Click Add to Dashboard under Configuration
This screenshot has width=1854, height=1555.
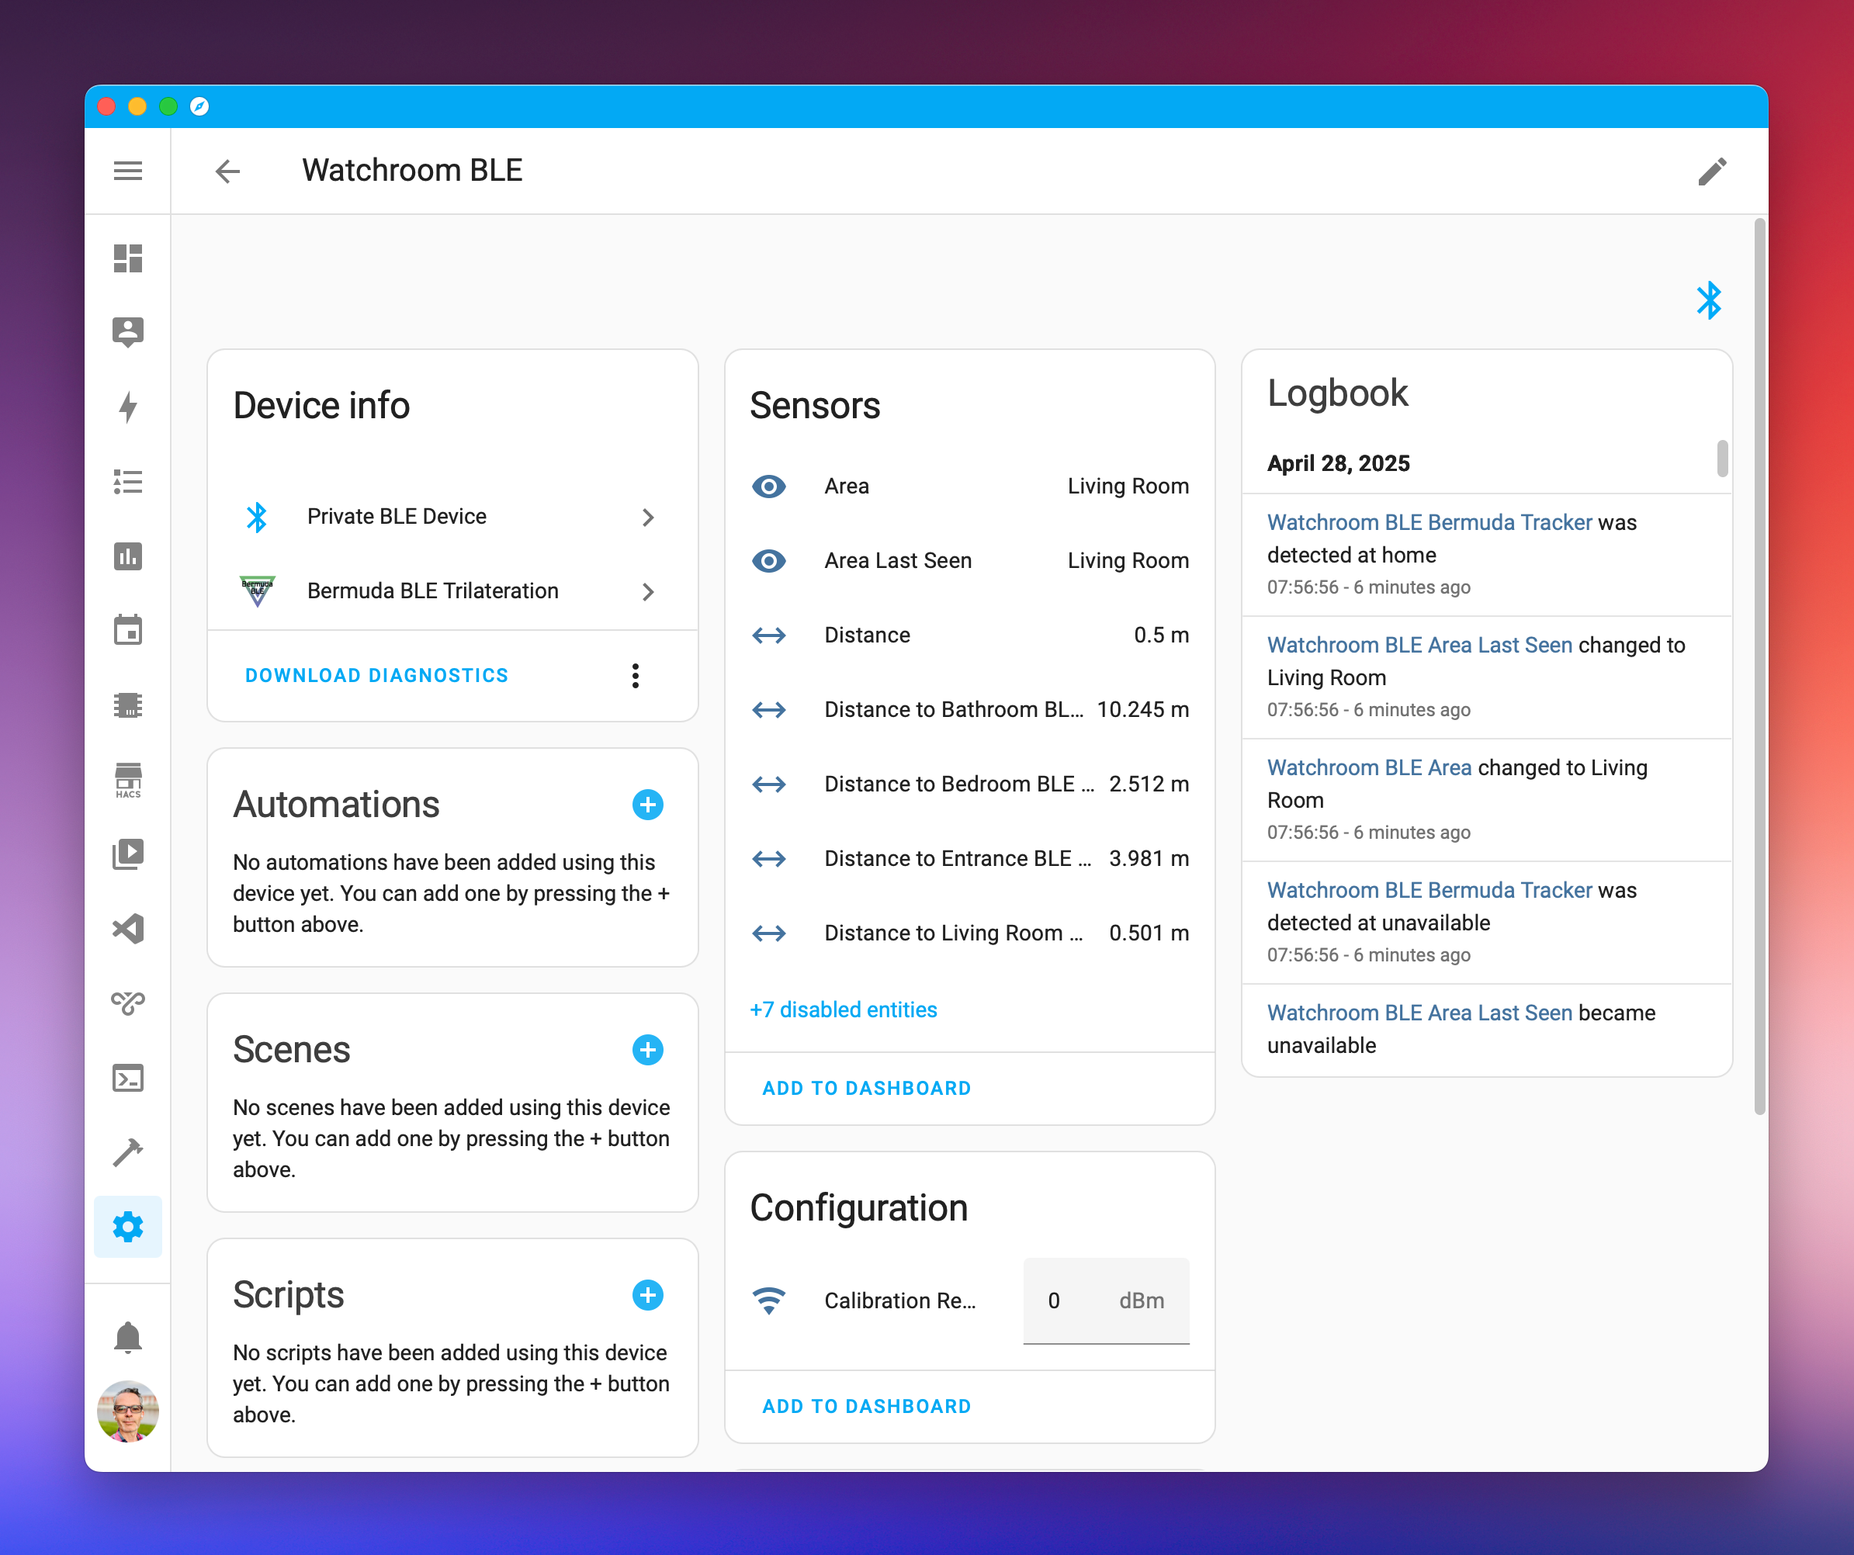867,1407
